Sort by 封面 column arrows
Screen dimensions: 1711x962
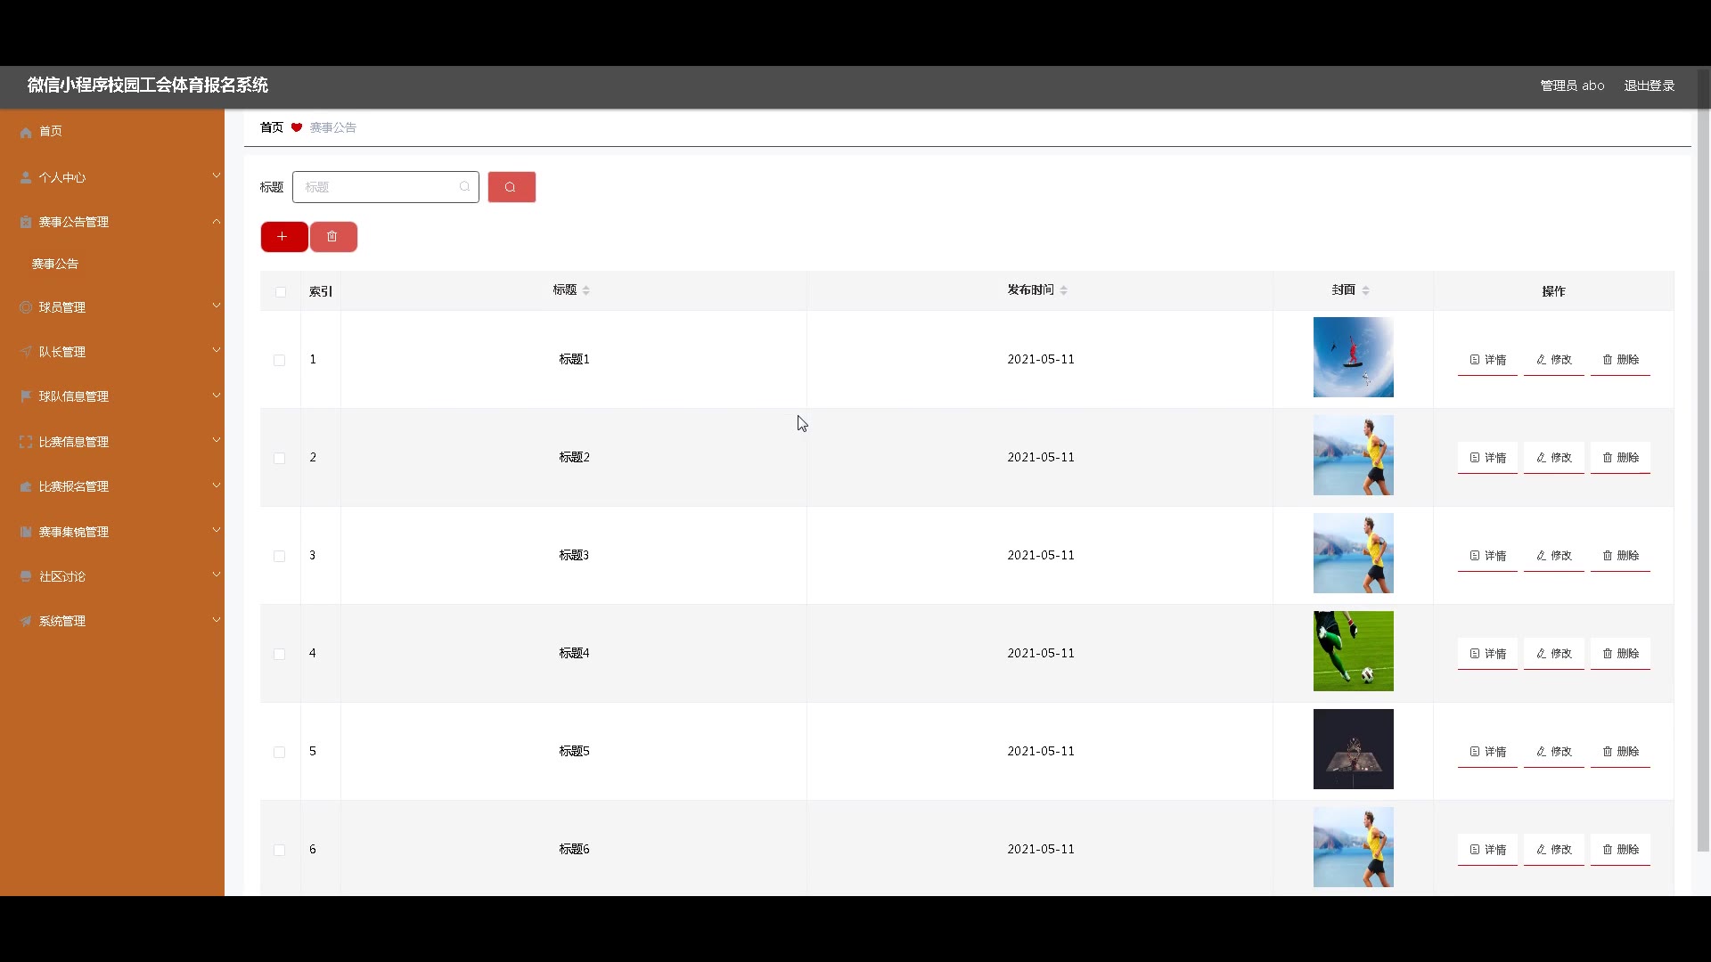click(x=1365, y=290)
